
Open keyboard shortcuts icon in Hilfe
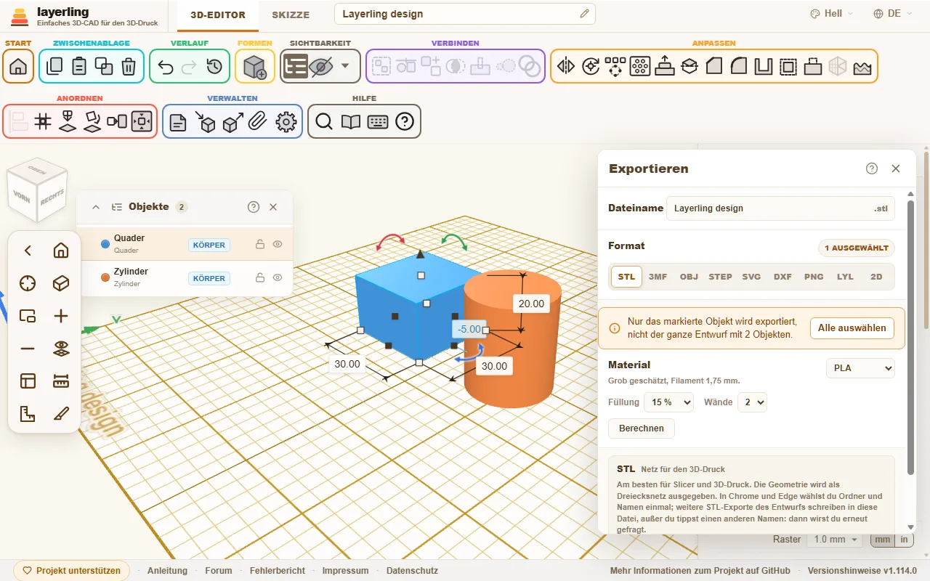378,122
